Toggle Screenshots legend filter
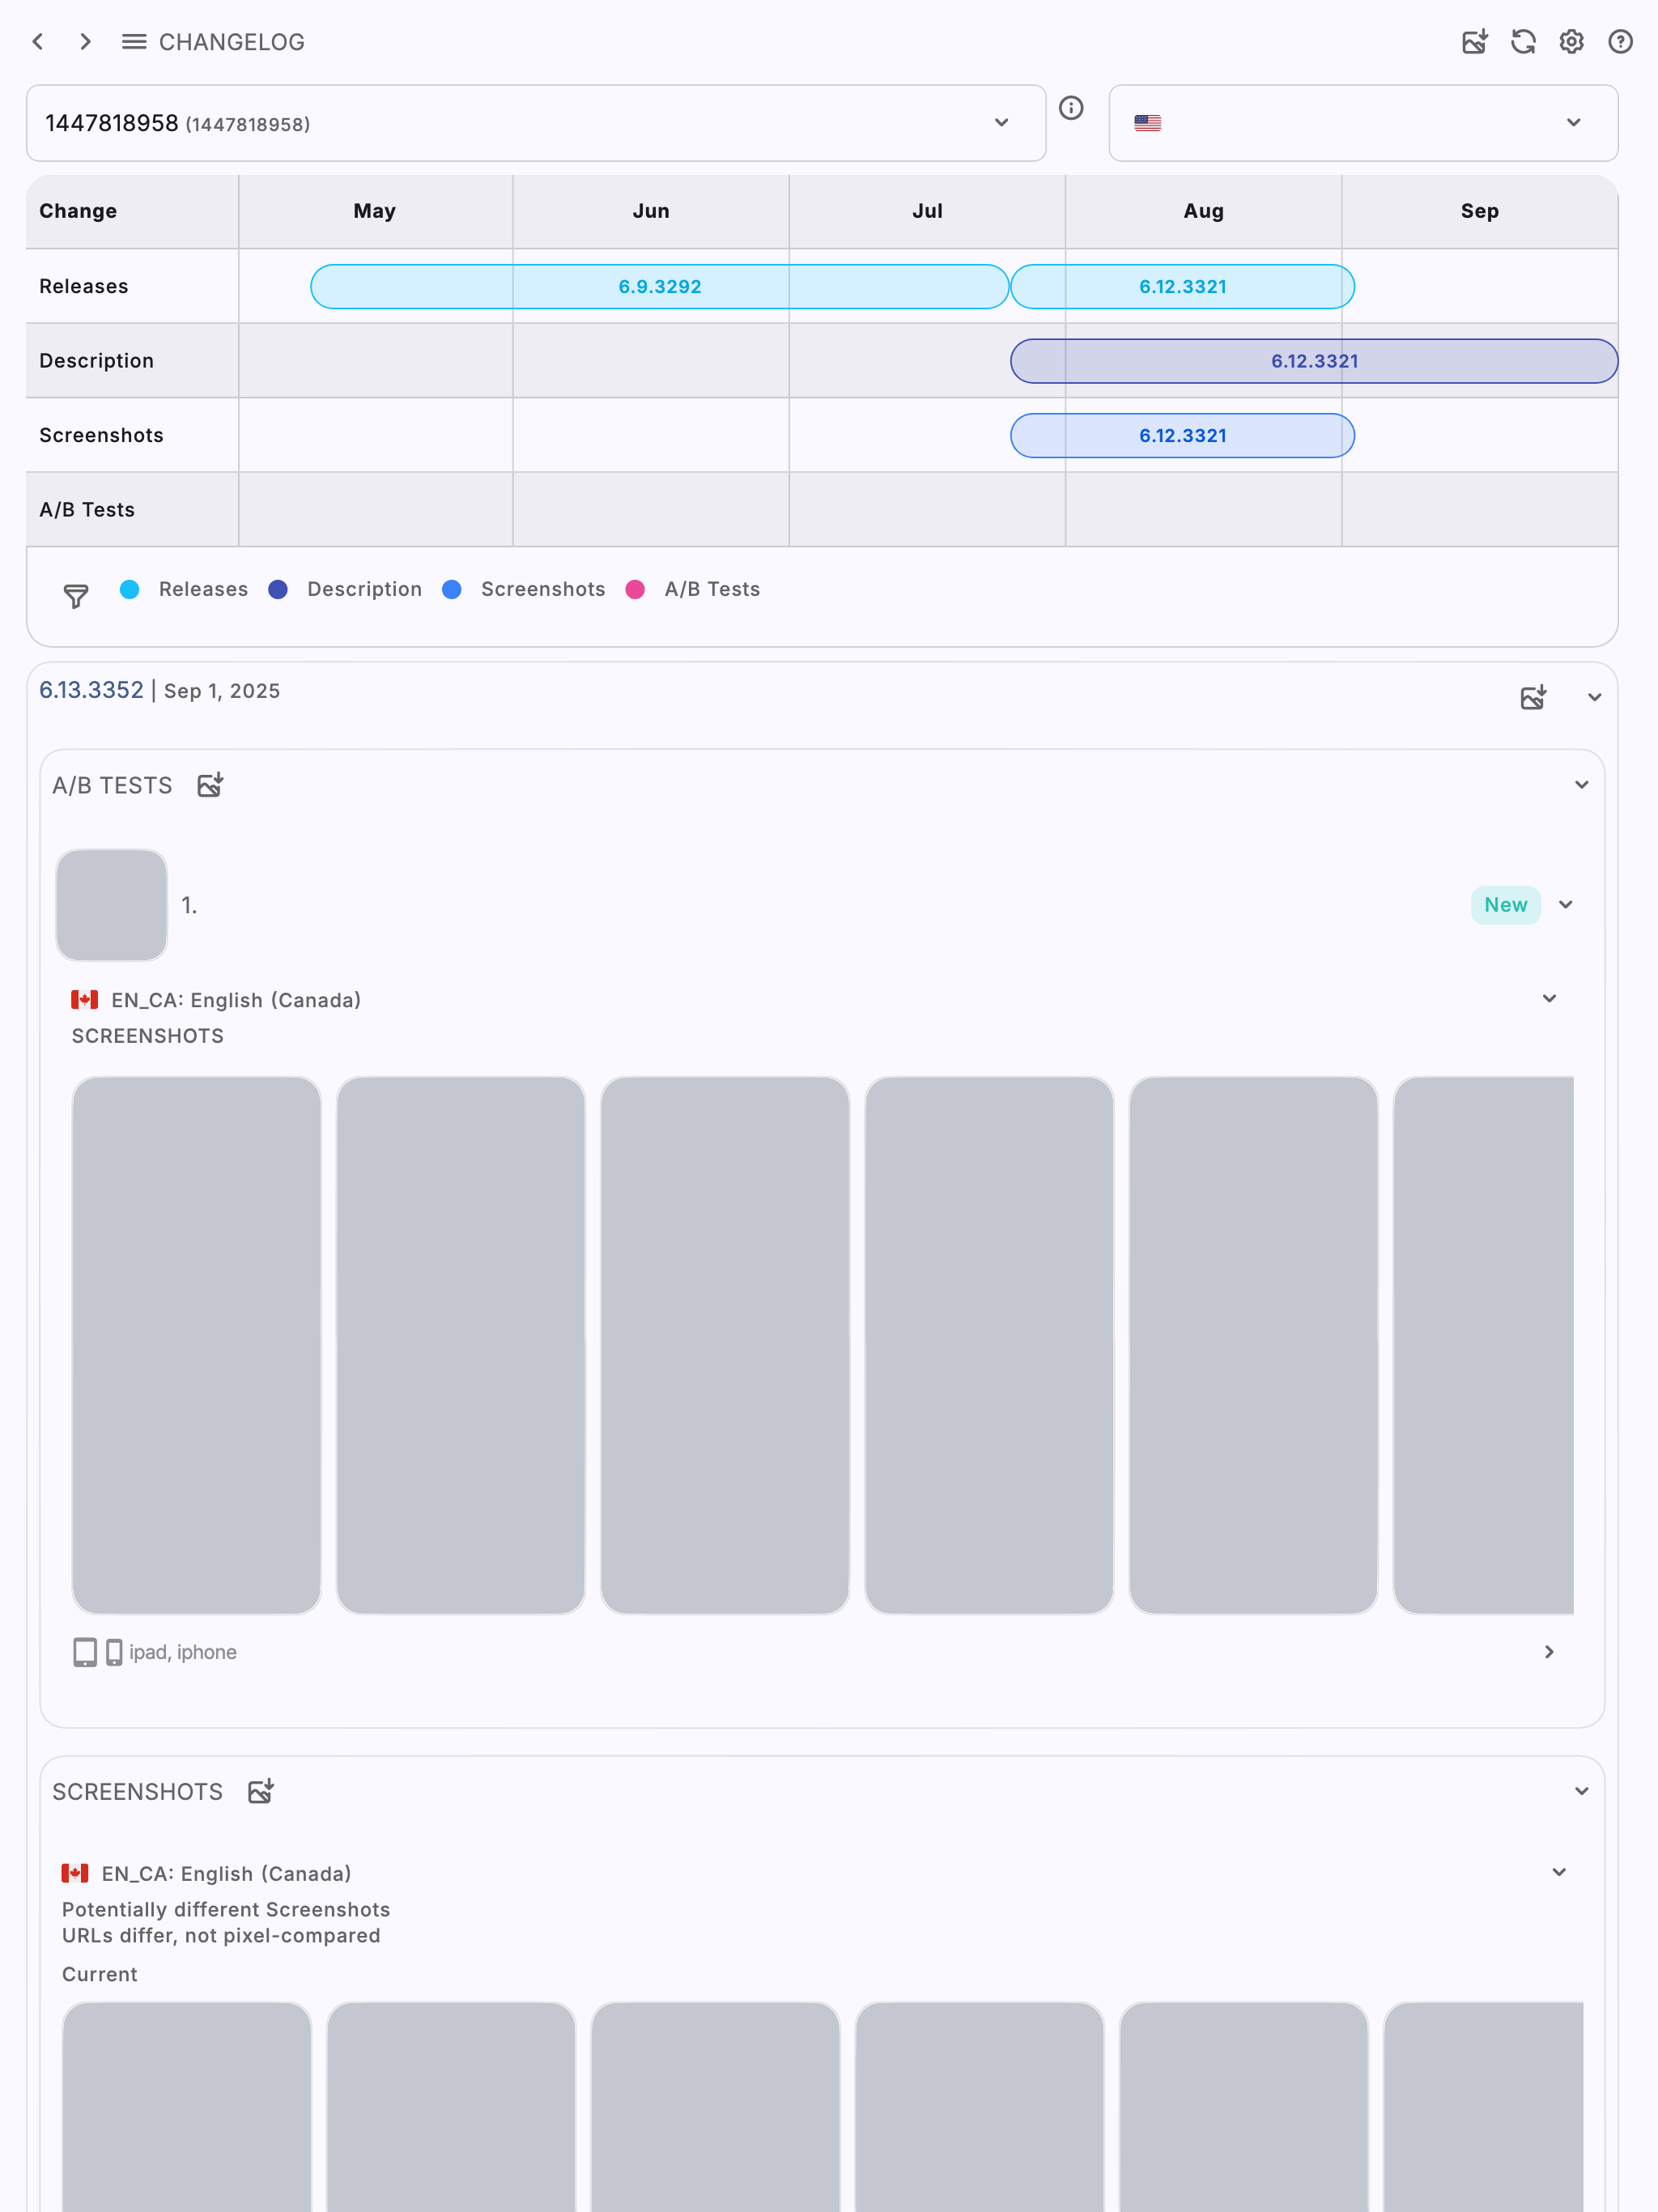The height and width of the screenshot is (2212, 1658). coord(524,589)
